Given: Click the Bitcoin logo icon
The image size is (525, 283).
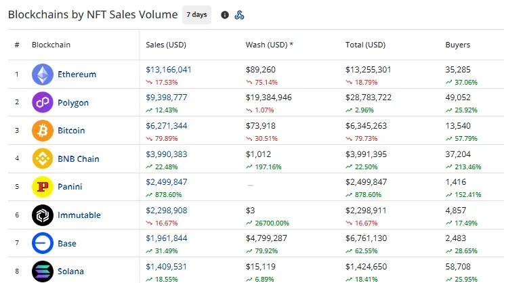Looking at the screenshot, I should click(x=43, y=131).
